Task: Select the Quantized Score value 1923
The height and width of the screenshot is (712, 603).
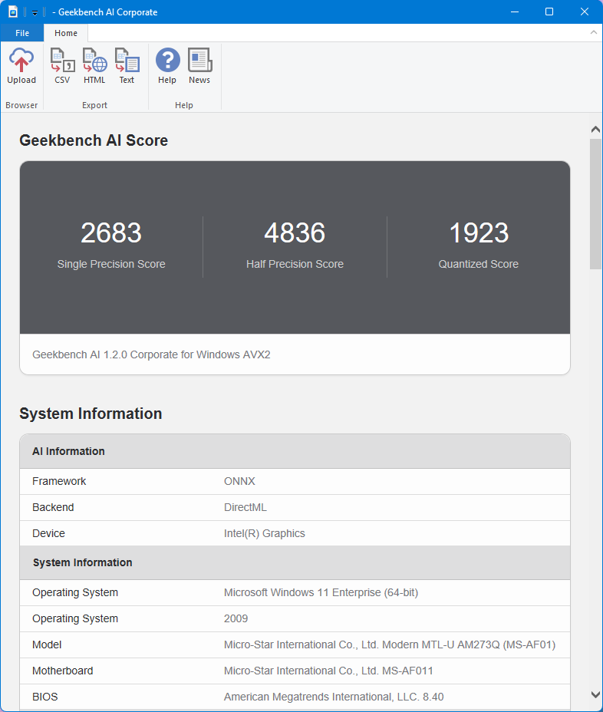Action: [479, 233]
